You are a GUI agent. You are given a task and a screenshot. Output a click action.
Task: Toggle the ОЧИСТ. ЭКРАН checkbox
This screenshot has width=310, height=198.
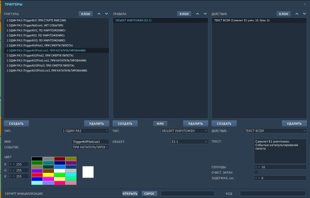click(256, 172)
